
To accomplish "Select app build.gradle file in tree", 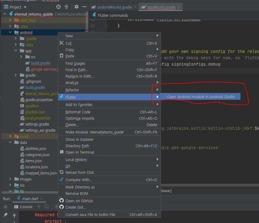I will coord(40,63).
